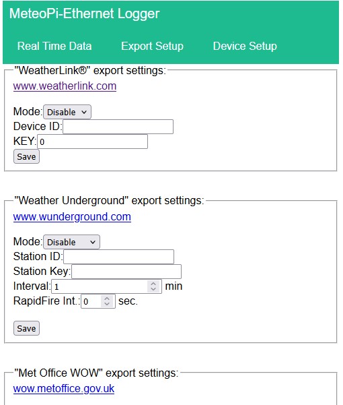Increase the Interval value with up arrow
The width and height of the screenshot is (343, 405).
point(153,284)
